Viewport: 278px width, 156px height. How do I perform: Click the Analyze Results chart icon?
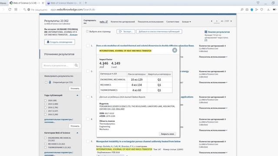point(206,32)
